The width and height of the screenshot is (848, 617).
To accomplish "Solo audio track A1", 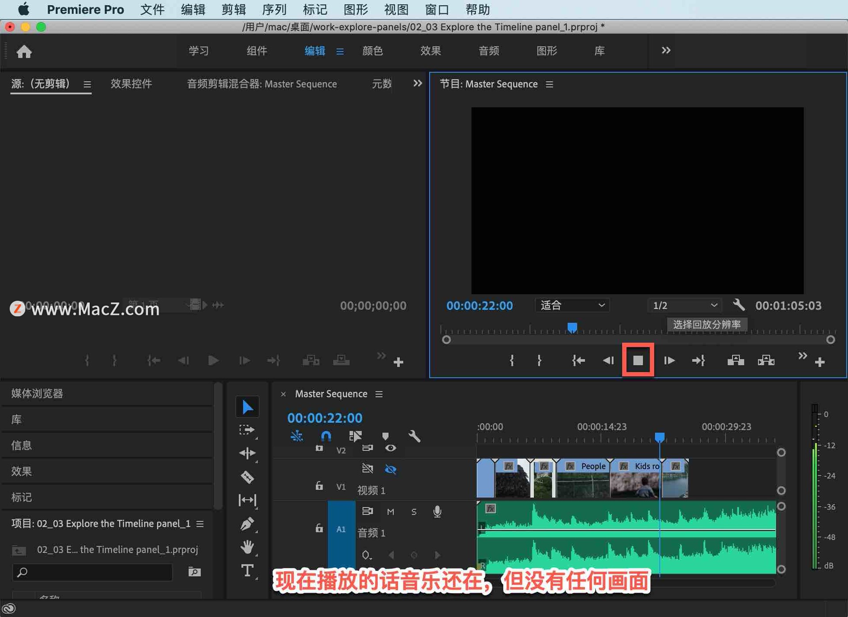I will 414,511.
